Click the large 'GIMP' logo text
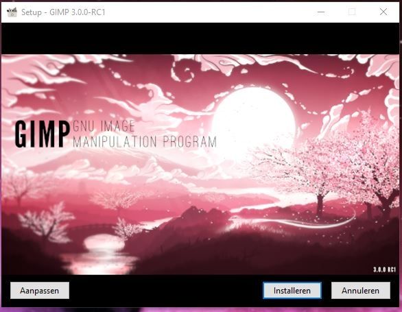 tap(43, 134)
